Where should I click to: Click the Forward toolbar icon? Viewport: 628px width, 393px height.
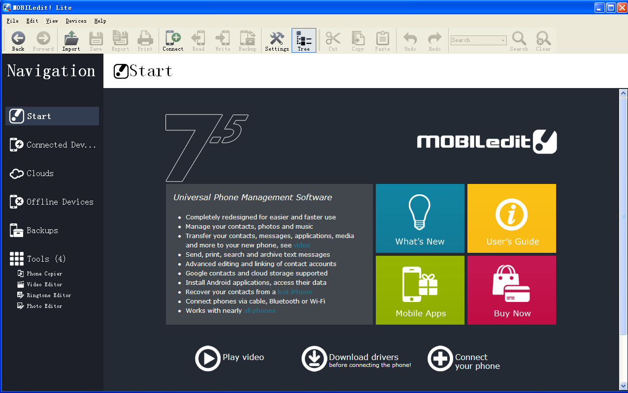(43, 41)
